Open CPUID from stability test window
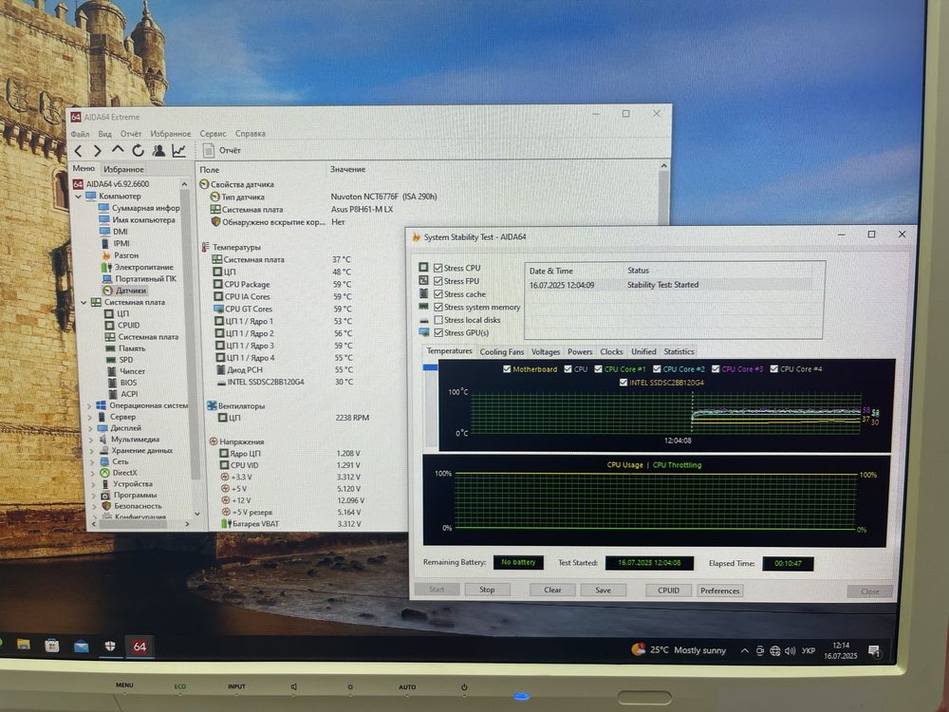The image size is (949, 712). [668, 590]
